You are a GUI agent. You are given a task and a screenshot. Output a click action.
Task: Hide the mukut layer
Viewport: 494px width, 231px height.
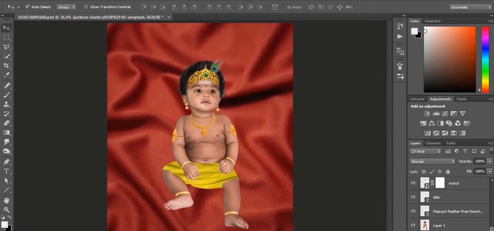413,183
